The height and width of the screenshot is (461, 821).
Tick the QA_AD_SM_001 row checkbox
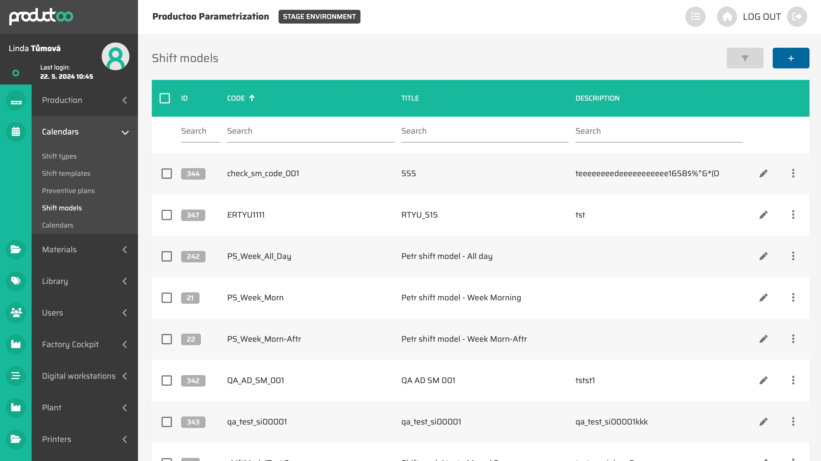[x=166, y=381]
